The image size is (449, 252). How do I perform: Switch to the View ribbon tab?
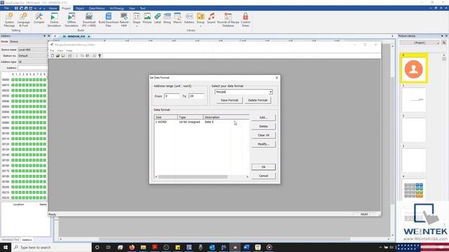tap(132, 8)
